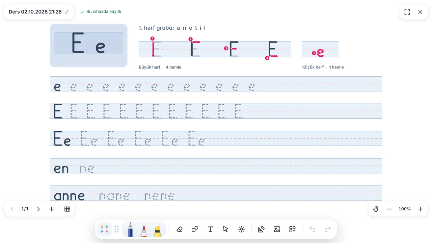The image size is (432, 243).
Task: Click the 1/1 page indicator
Action: (x=25, y=209)
